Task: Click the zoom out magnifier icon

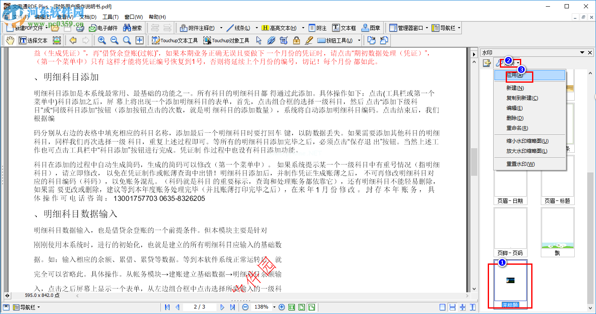Action: point(115,41)
